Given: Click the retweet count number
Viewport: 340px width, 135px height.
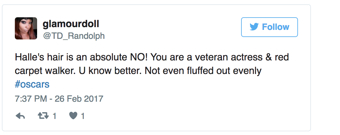Looking at the screenshot, I should pyautogui.click(x=54, y=116).
